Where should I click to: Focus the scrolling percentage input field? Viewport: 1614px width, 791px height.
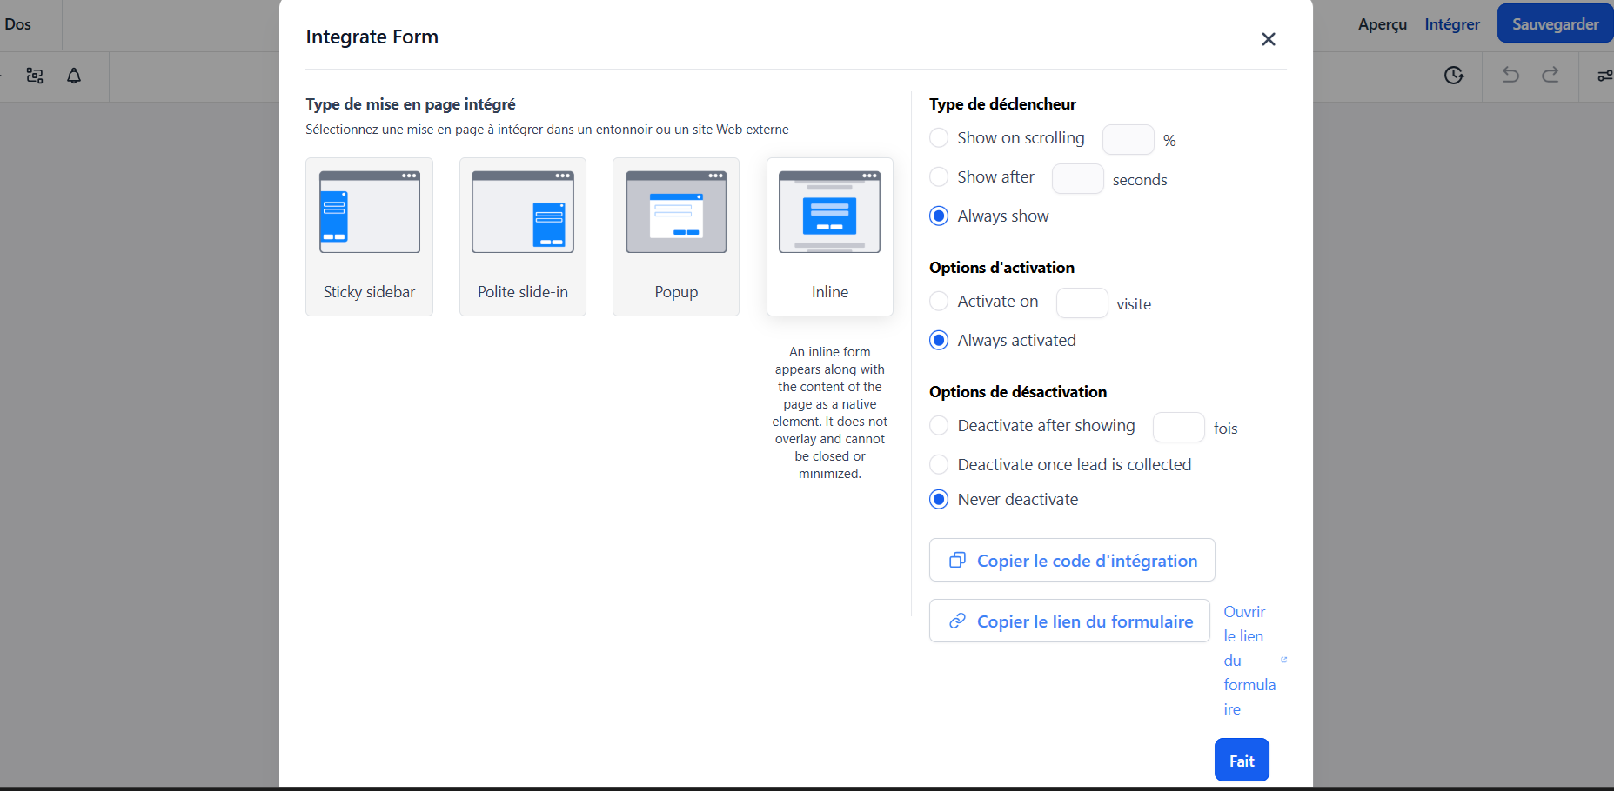1128,140
